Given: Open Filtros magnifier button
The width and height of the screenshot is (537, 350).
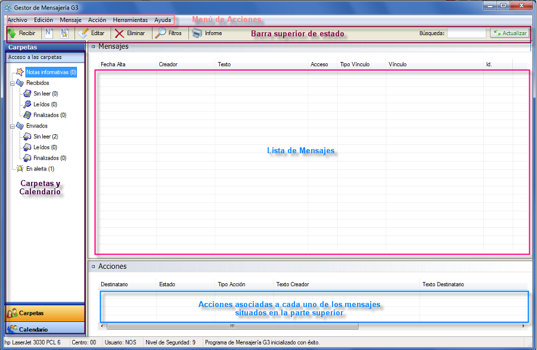Looking at the screenshot, I should 169,33.
